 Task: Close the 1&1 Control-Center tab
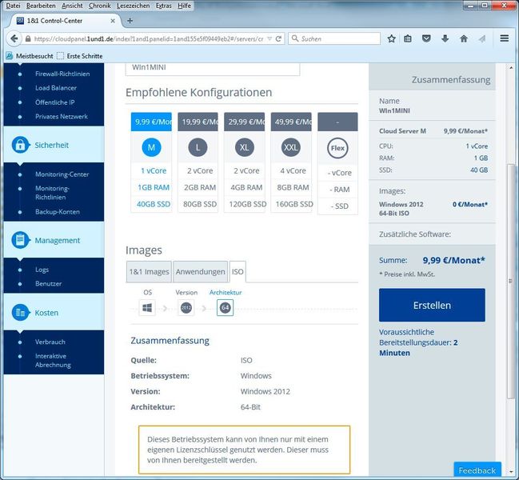[x=113, y=21]
